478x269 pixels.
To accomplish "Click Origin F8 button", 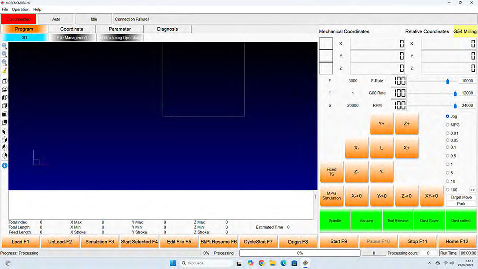I will coord(298,242).
